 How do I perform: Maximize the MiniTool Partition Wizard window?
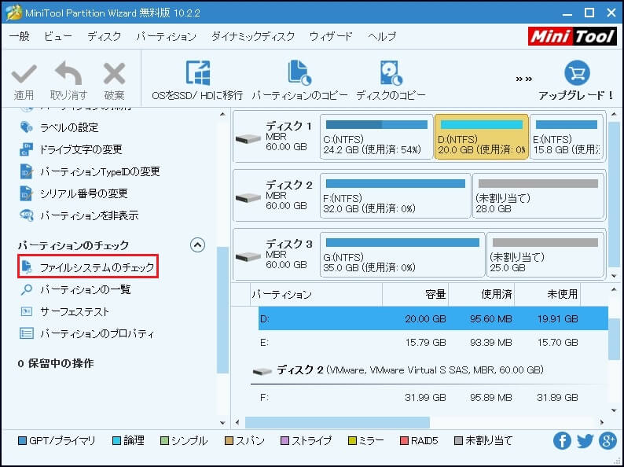pyautogui.click(x=589, y=13)
